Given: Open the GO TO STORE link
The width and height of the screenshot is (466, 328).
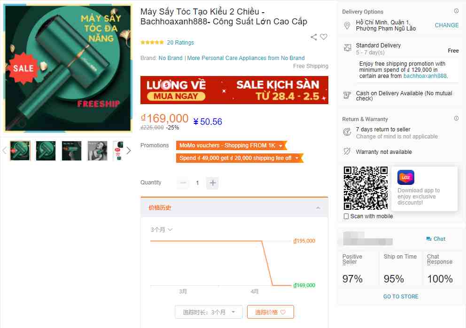Looking at the screenshot, I should point(401,297).
